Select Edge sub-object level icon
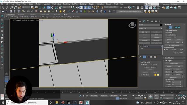187x105 pixels. pyautogui.click(x=170, y=27)
